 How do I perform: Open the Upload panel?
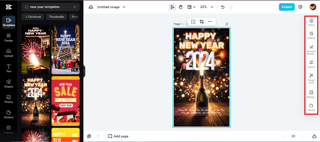click(8, 53)
